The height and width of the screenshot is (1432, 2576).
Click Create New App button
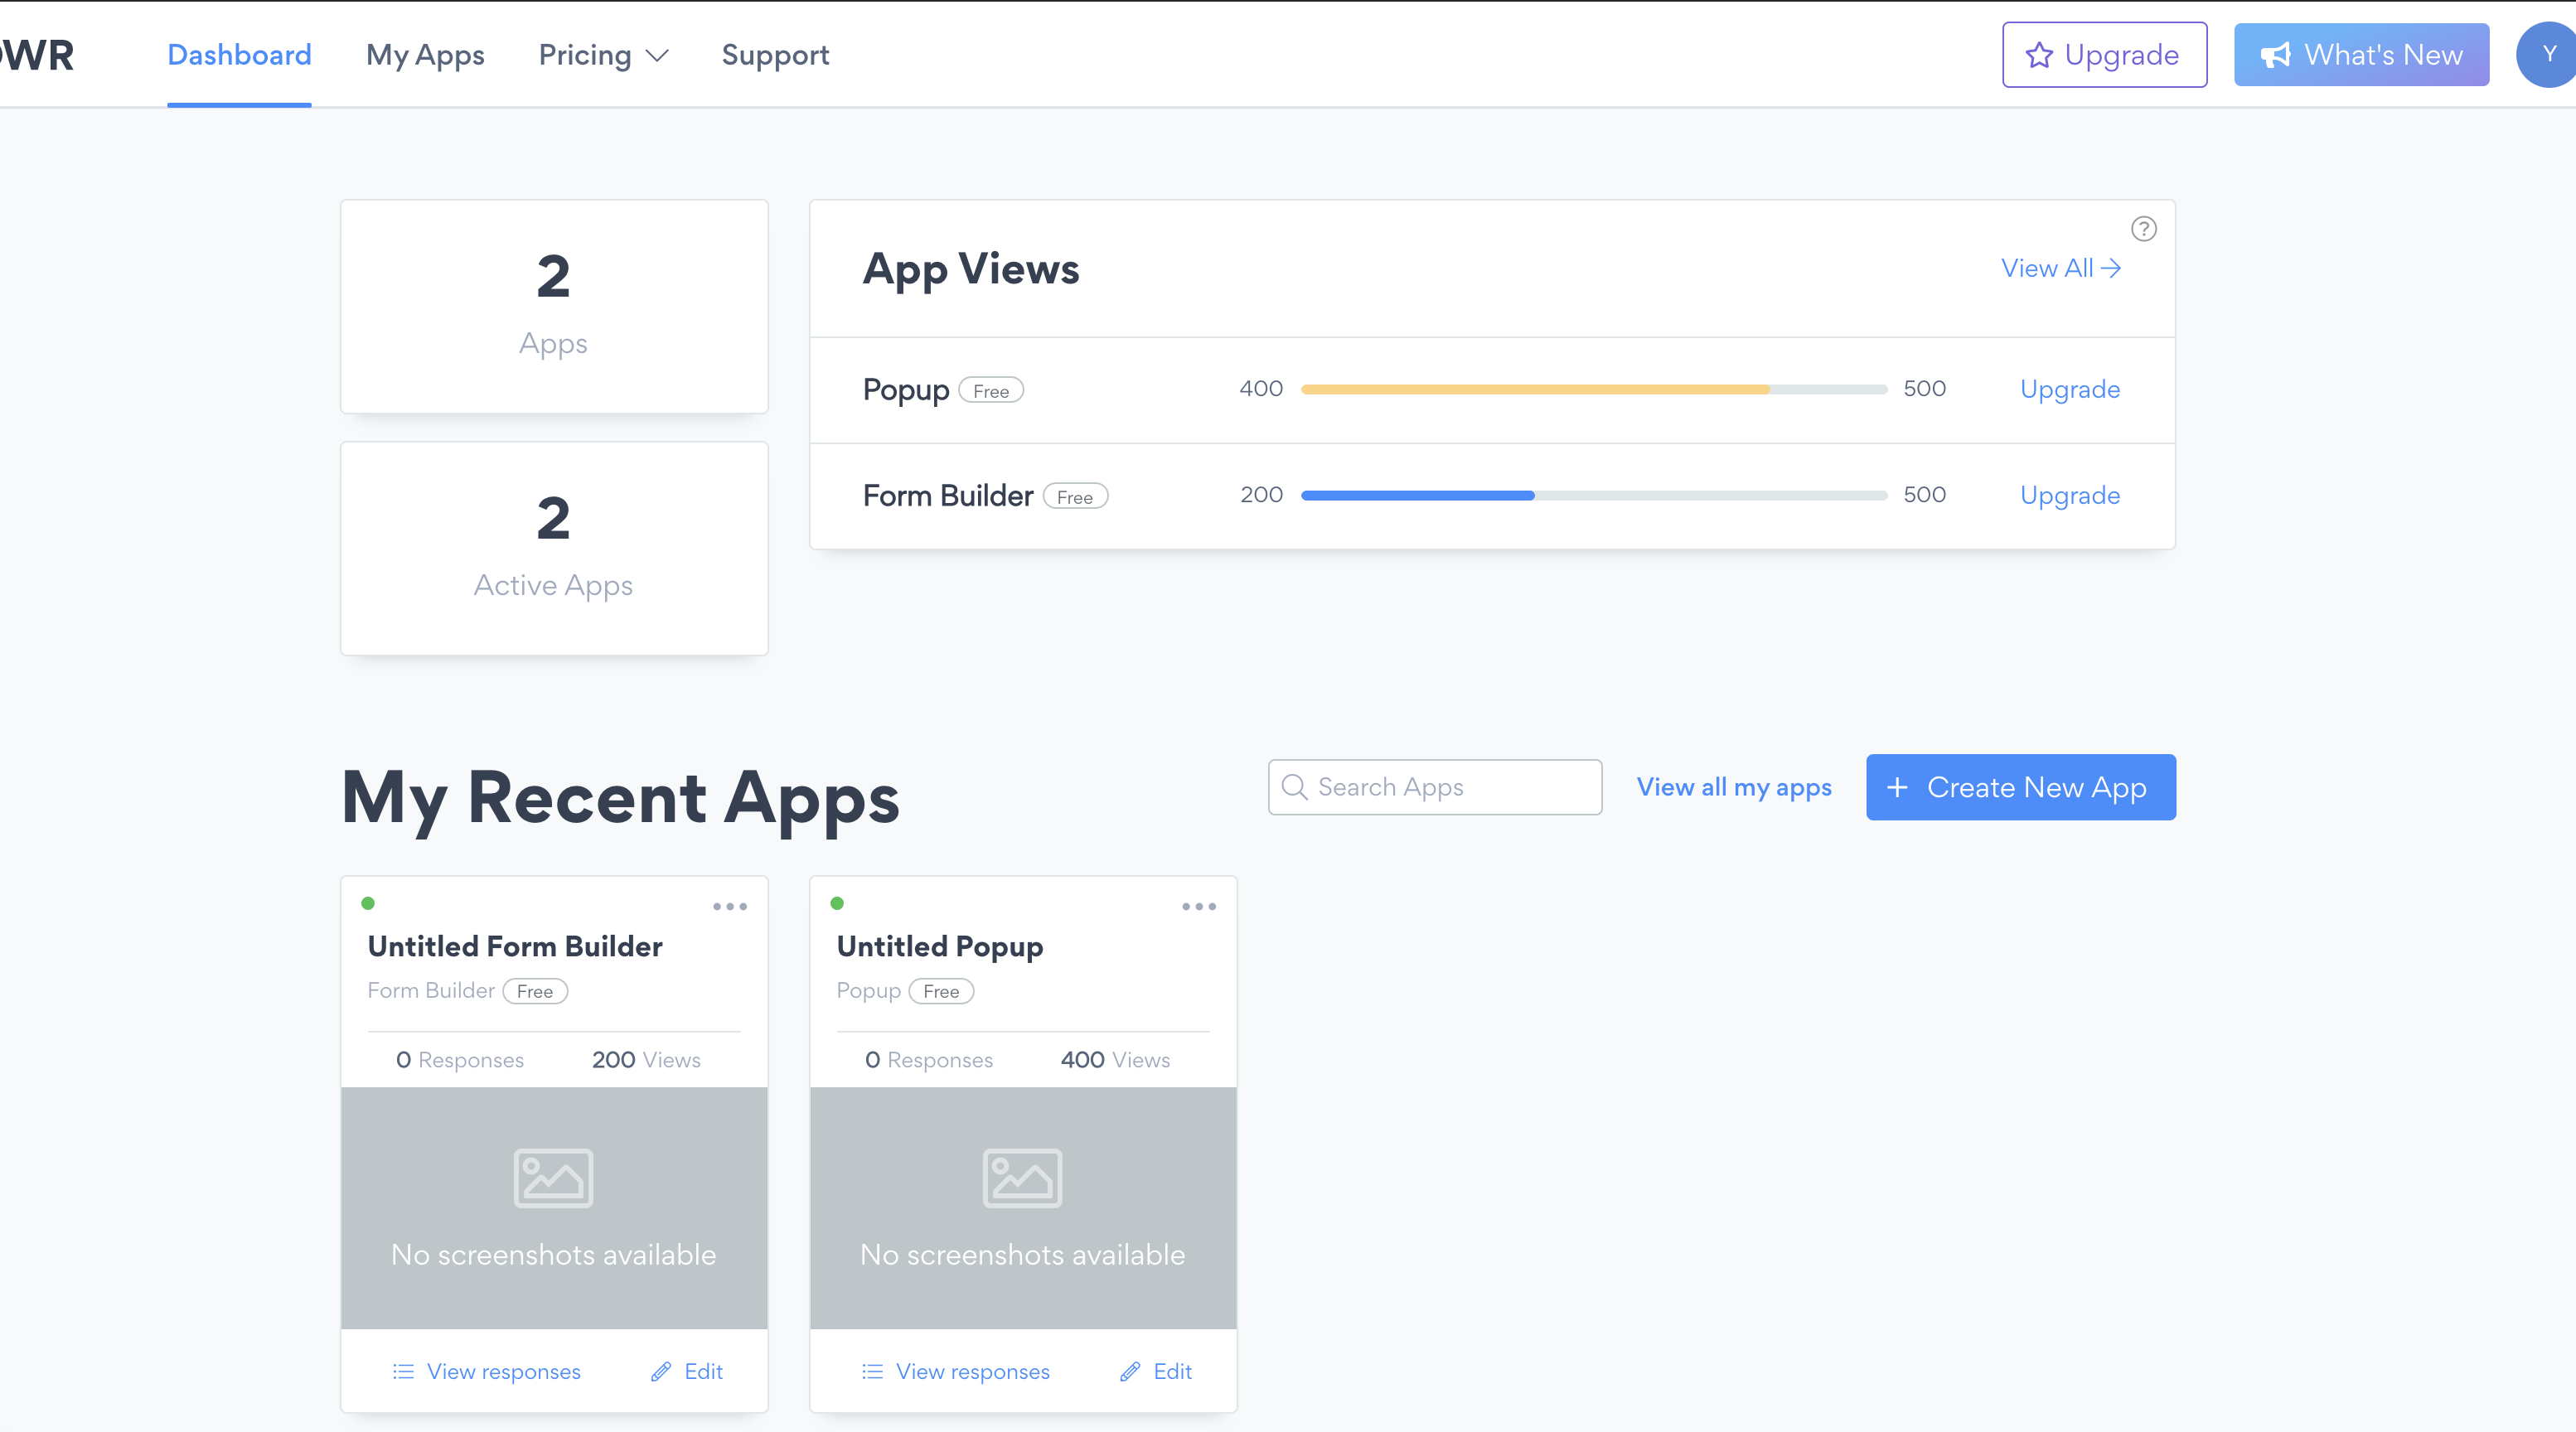(x=2020, y=787)
